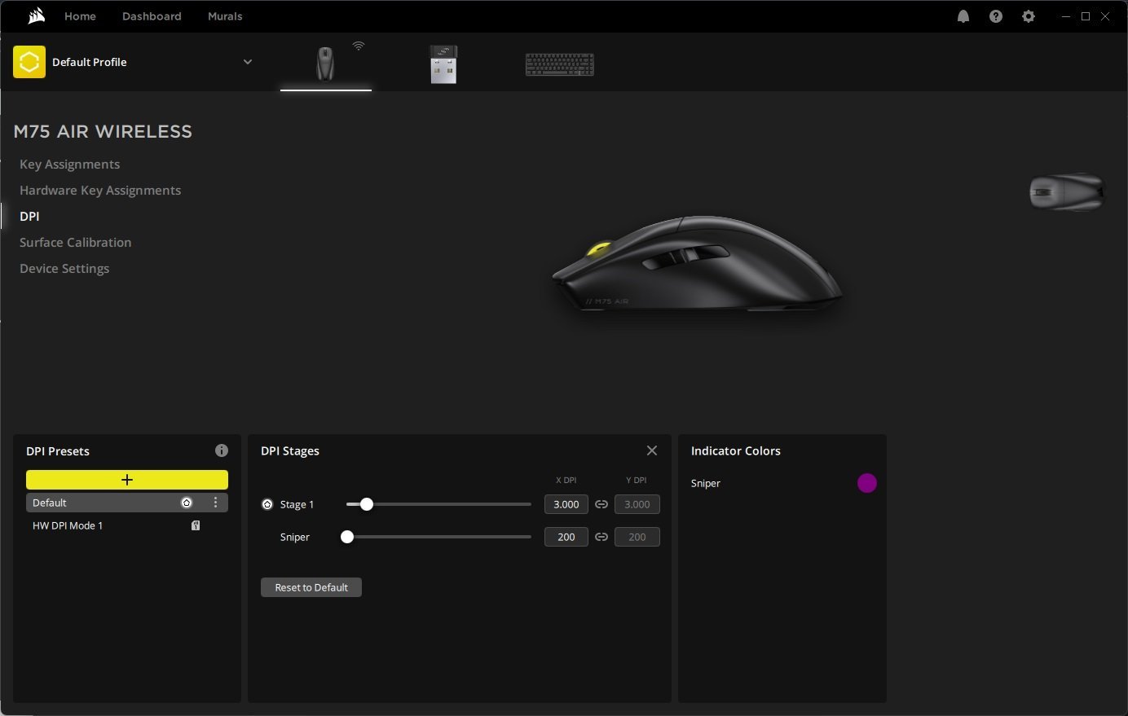
Task: Add a new DPI preset with plus button
Action: [127, 480]
